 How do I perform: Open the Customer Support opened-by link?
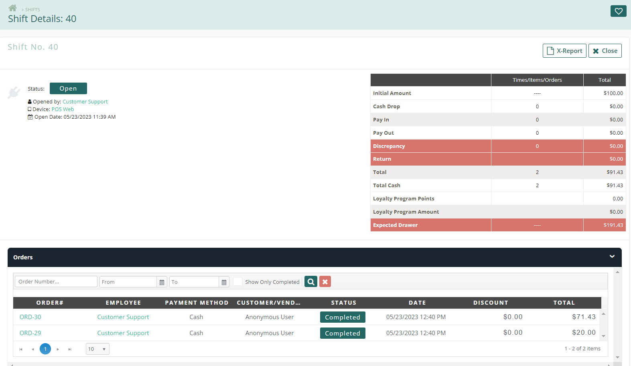(x=85, y=102)
